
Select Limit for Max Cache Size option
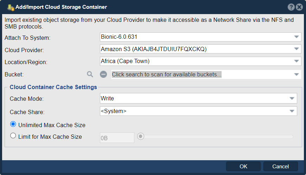pos(13,136)
